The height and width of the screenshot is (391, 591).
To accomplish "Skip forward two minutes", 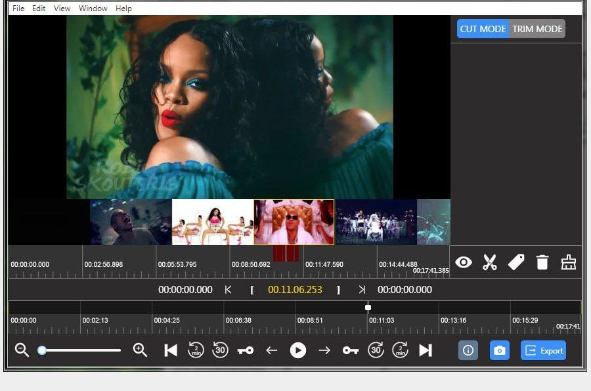I will pos(401,350).
